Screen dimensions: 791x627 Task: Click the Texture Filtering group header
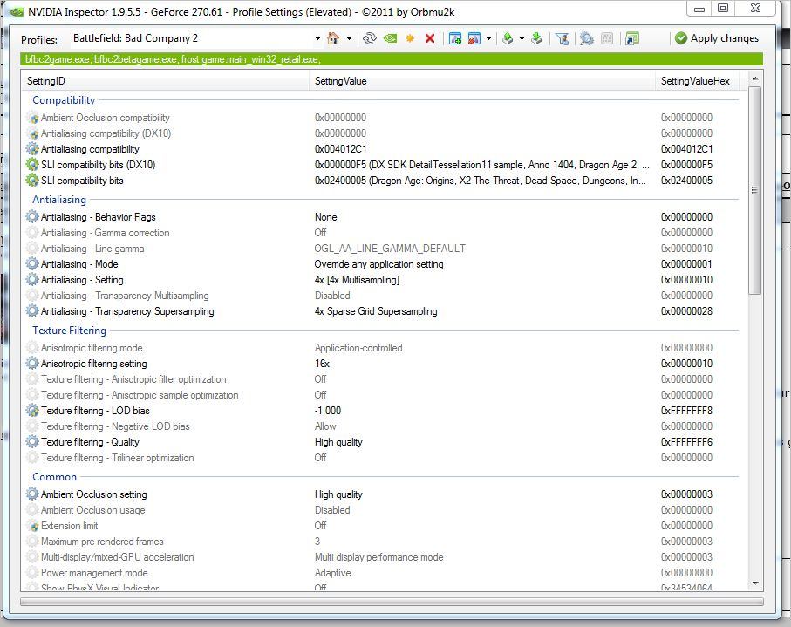69,331
